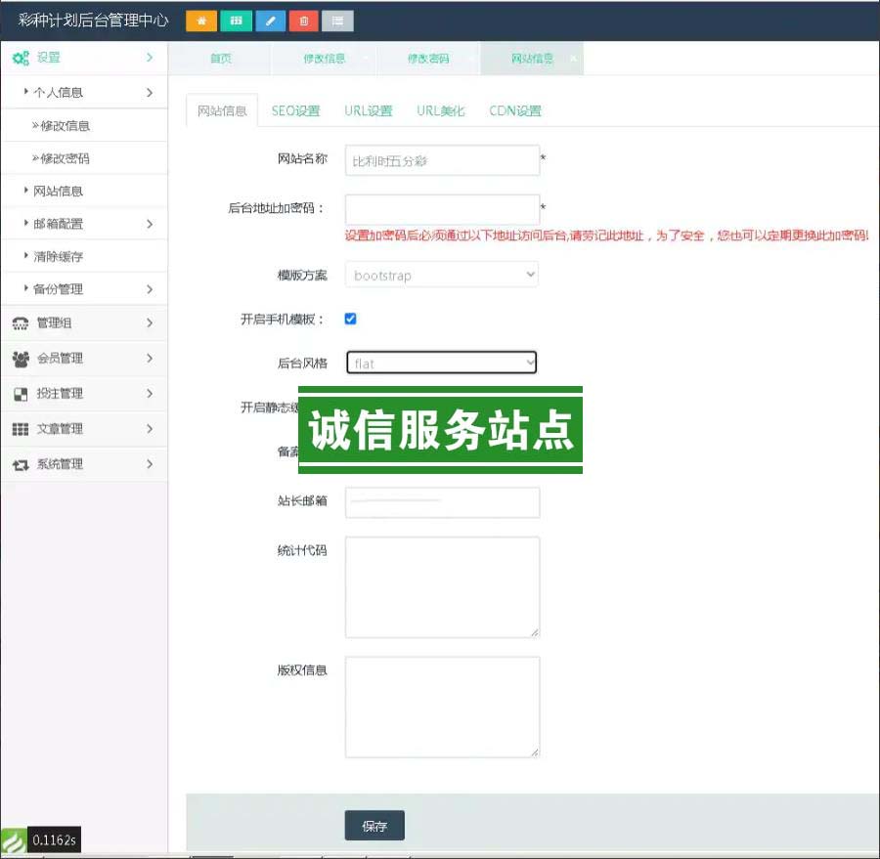Screen dimensions: 880x859
Task: Click the 管理组 telephone icon
Action: point(21,323)
